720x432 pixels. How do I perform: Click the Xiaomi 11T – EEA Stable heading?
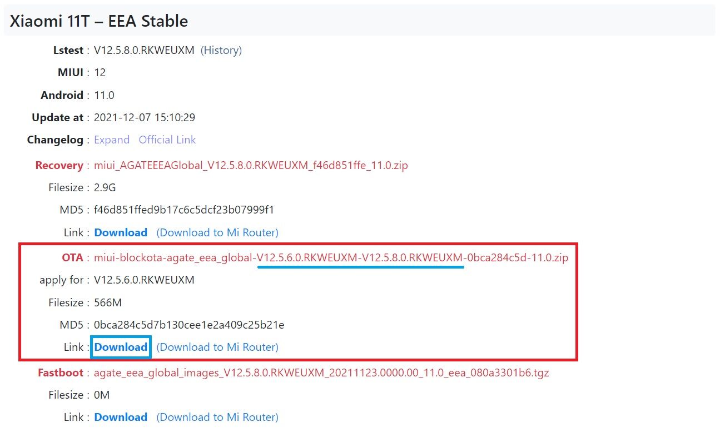pyautogui.click(x=99, y=21)
